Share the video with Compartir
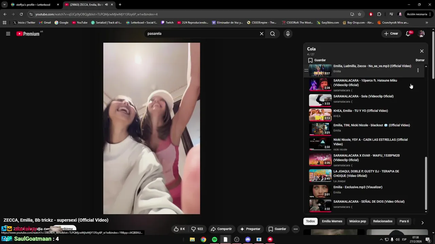 [221, 229]
